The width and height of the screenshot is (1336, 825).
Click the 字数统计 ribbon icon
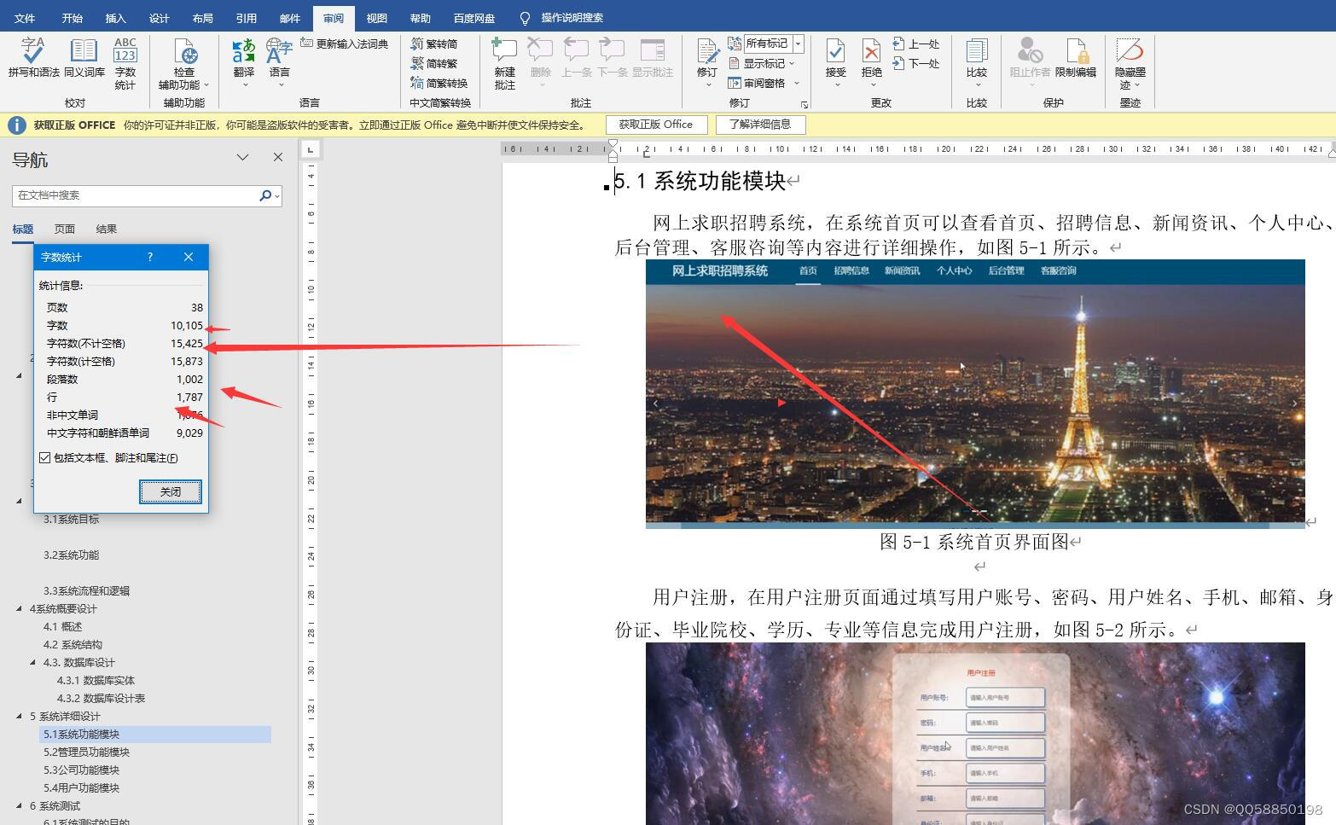pos(125,63)
